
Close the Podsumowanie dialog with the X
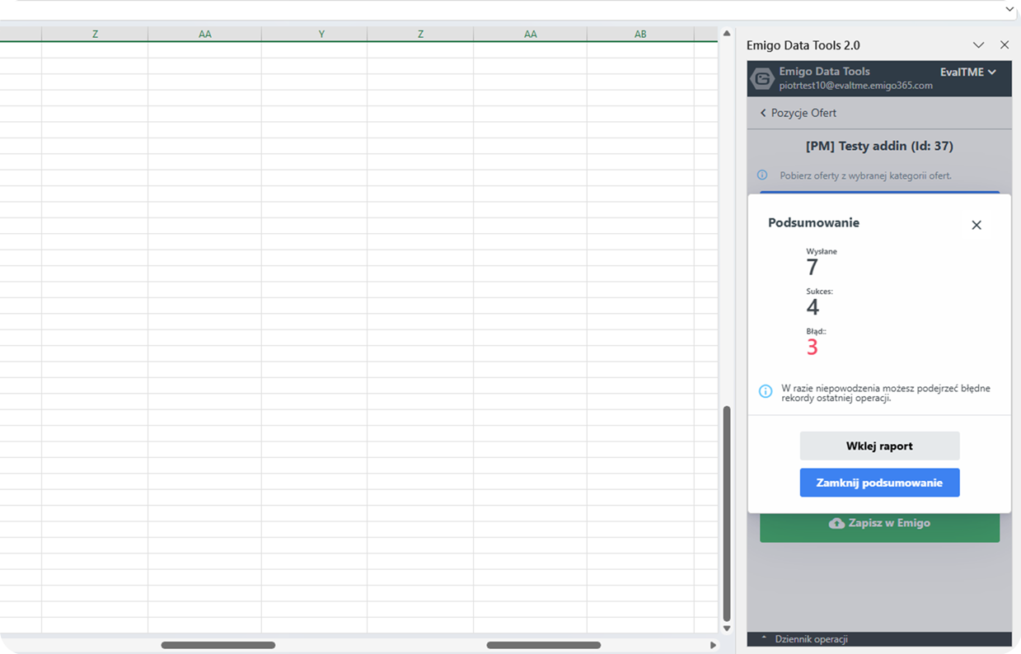(x=977, y=225)
